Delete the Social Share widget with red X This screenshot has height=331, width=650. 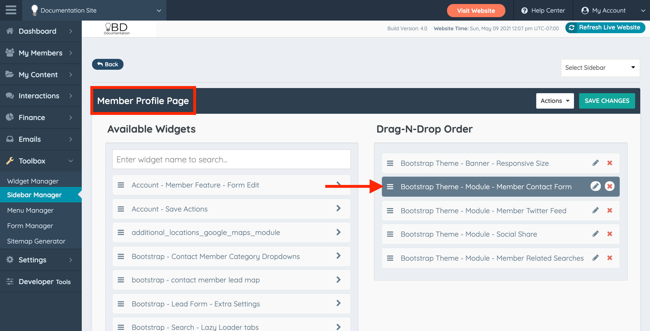click(609, 234)
